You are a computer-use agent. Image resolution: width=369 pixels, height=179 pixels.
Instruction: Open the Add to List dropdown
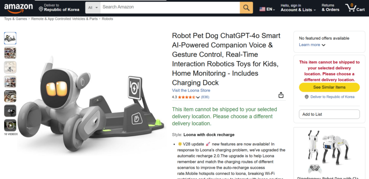tap(329, 114)
